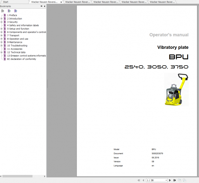Viewport: 199px width, 183px height.
Task: Expand the 9 Maintenance bookmark
Action: tap(1, 42)
